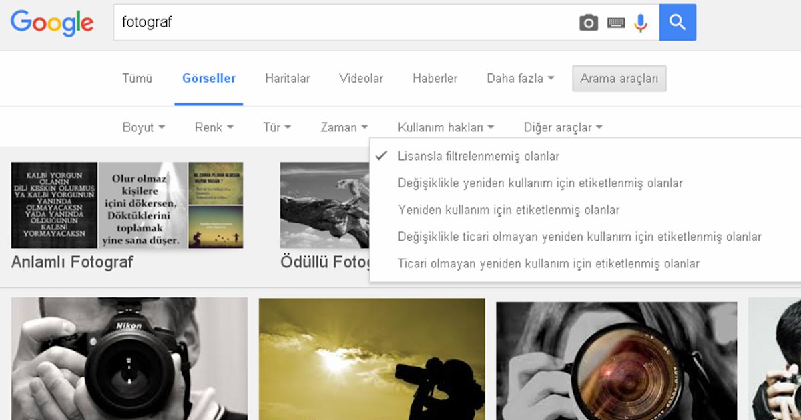Go to the Tümü results tab
The width and height of the screenshot is (801, 420).
click(x=137, y=78)
